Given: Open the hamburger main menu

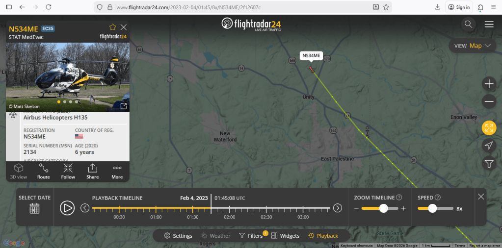Looking at the screenshot, I should (489, 25).
